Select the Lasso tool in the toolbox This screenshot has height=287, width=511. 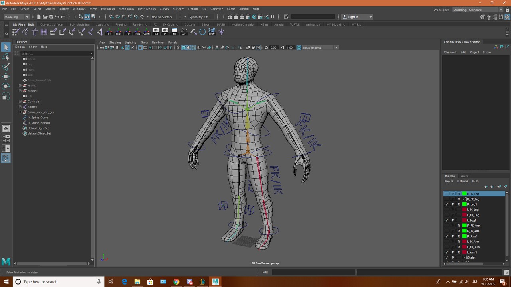click(6, 57)
